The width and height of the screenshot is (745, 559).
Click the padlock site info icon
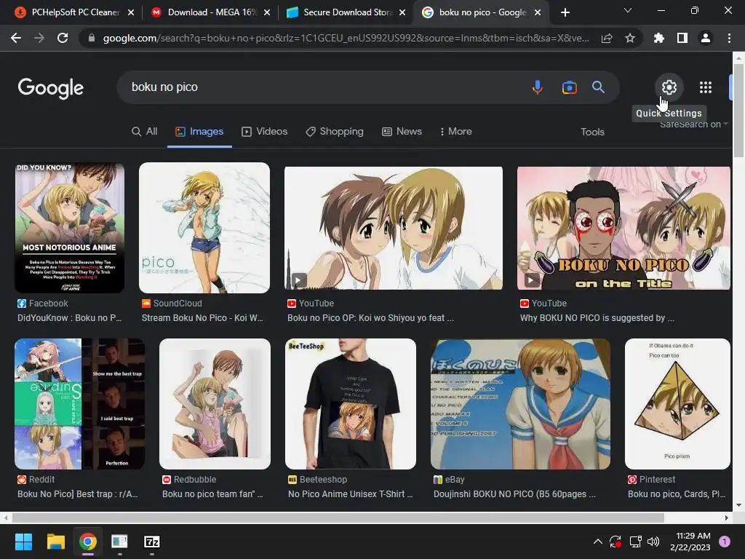click(x=92, y=38)
